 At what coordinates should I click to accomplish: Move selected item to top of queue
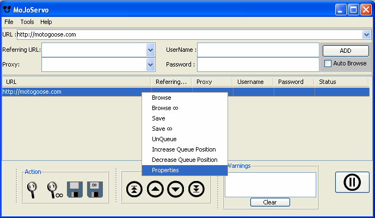[134, 189]
